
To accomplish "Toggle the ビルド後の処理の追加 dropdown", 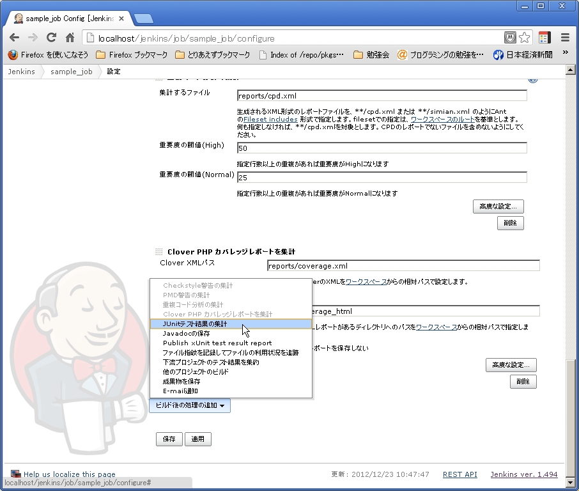I will pyautogui.click(x=190, y=406).
